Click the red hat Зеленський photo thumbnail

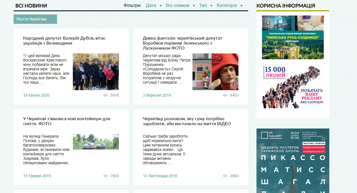pos(215,72)
